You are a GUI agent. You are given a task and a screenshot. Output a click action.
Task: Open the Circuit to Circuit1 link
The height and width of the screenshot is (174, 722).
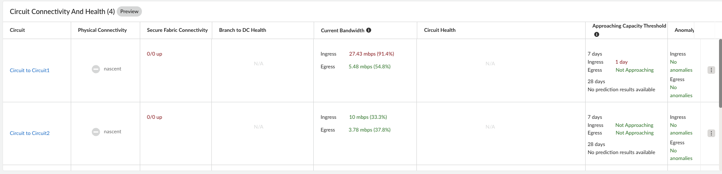[x=29, y=70]
